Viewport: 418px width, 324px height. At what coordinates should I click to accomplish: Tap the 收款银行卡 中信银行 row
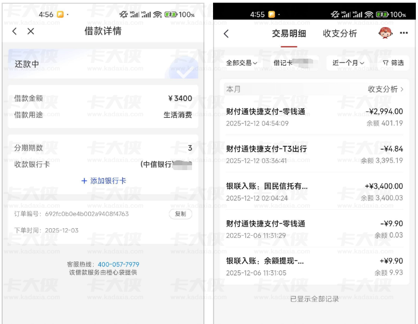103,164
